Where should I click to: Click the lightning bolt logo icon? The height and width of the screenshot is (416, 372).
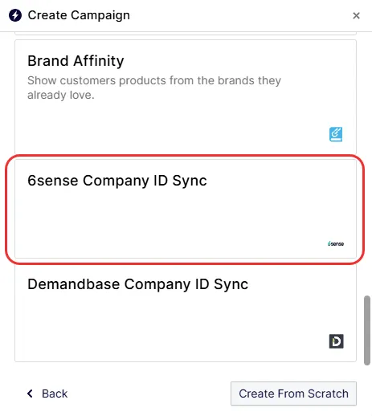15,15
